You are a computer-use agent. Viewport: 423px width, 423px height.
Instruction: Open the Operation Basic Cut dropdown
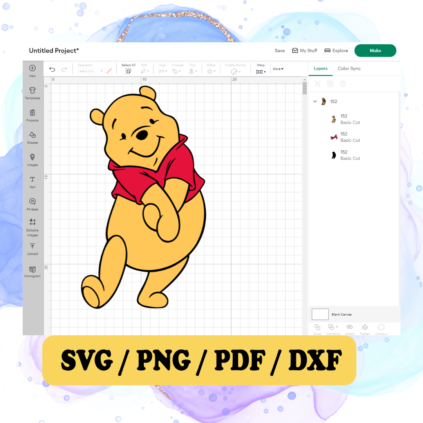click(x=90, y=71)
